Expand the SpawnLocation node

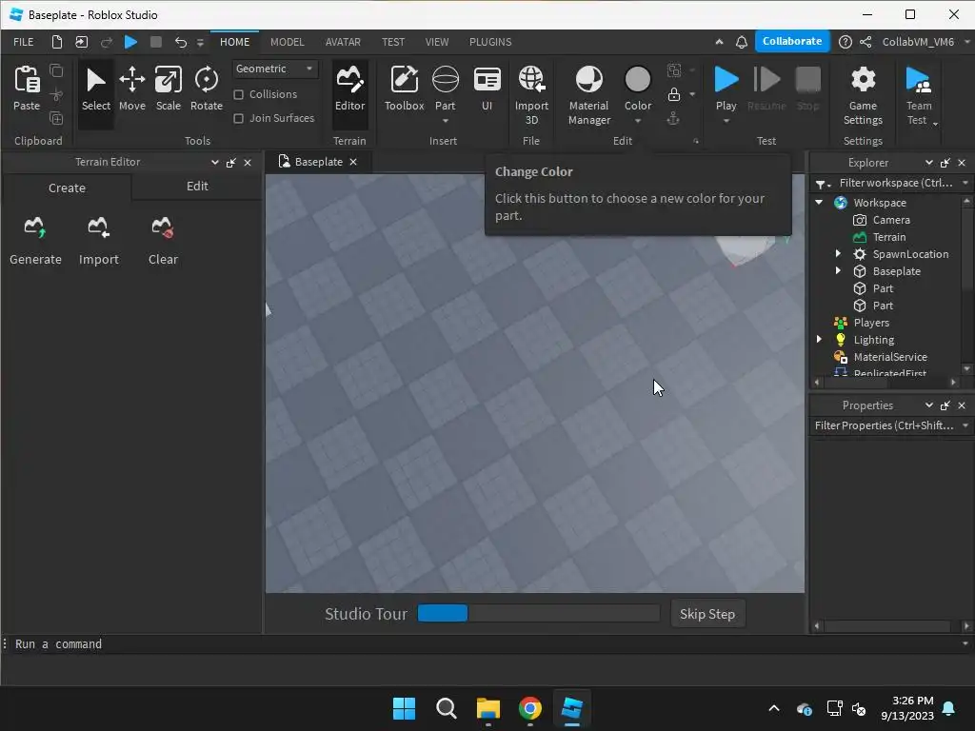click(x=838, y=253)
